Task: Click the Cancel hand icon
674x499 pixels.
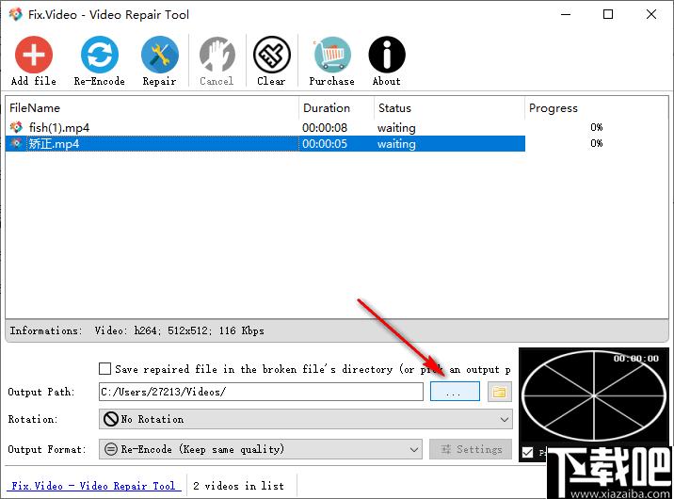Action: pyautogui.click(x=217, y=55)
